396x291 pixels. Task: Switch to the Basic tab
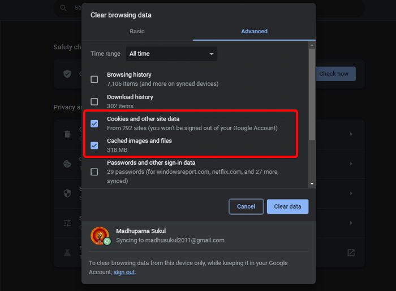click(137, 32)
